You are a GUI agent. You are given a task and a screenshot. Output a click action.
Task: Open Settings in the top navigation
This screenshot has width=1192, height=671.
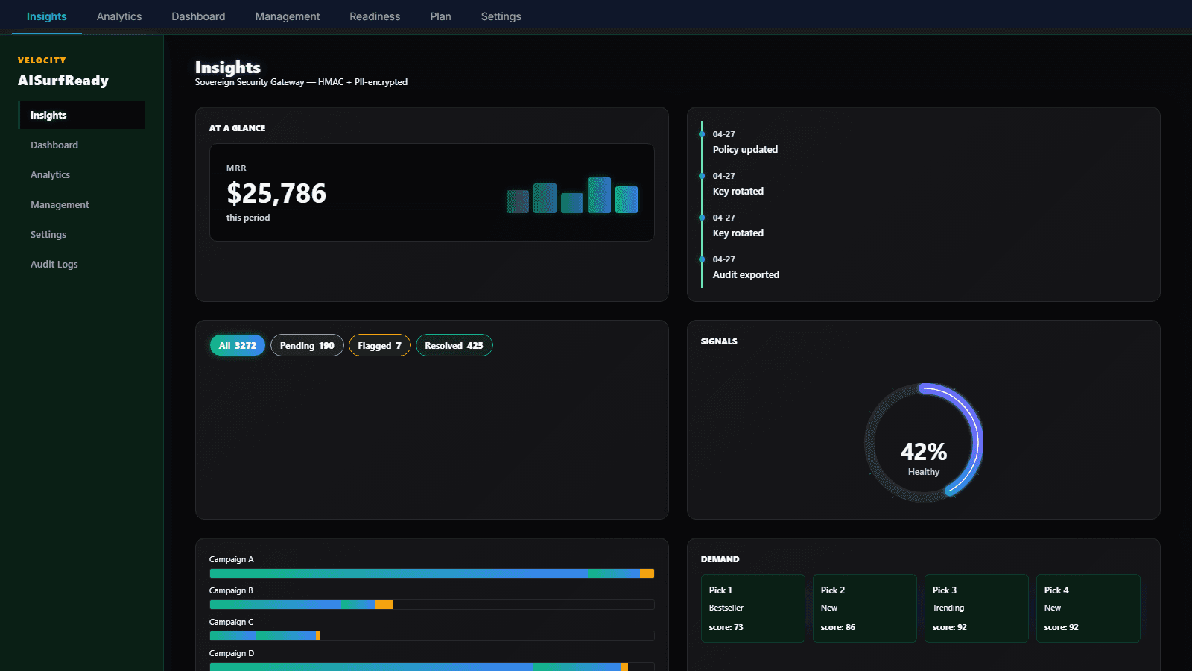[x=501, y=16]
